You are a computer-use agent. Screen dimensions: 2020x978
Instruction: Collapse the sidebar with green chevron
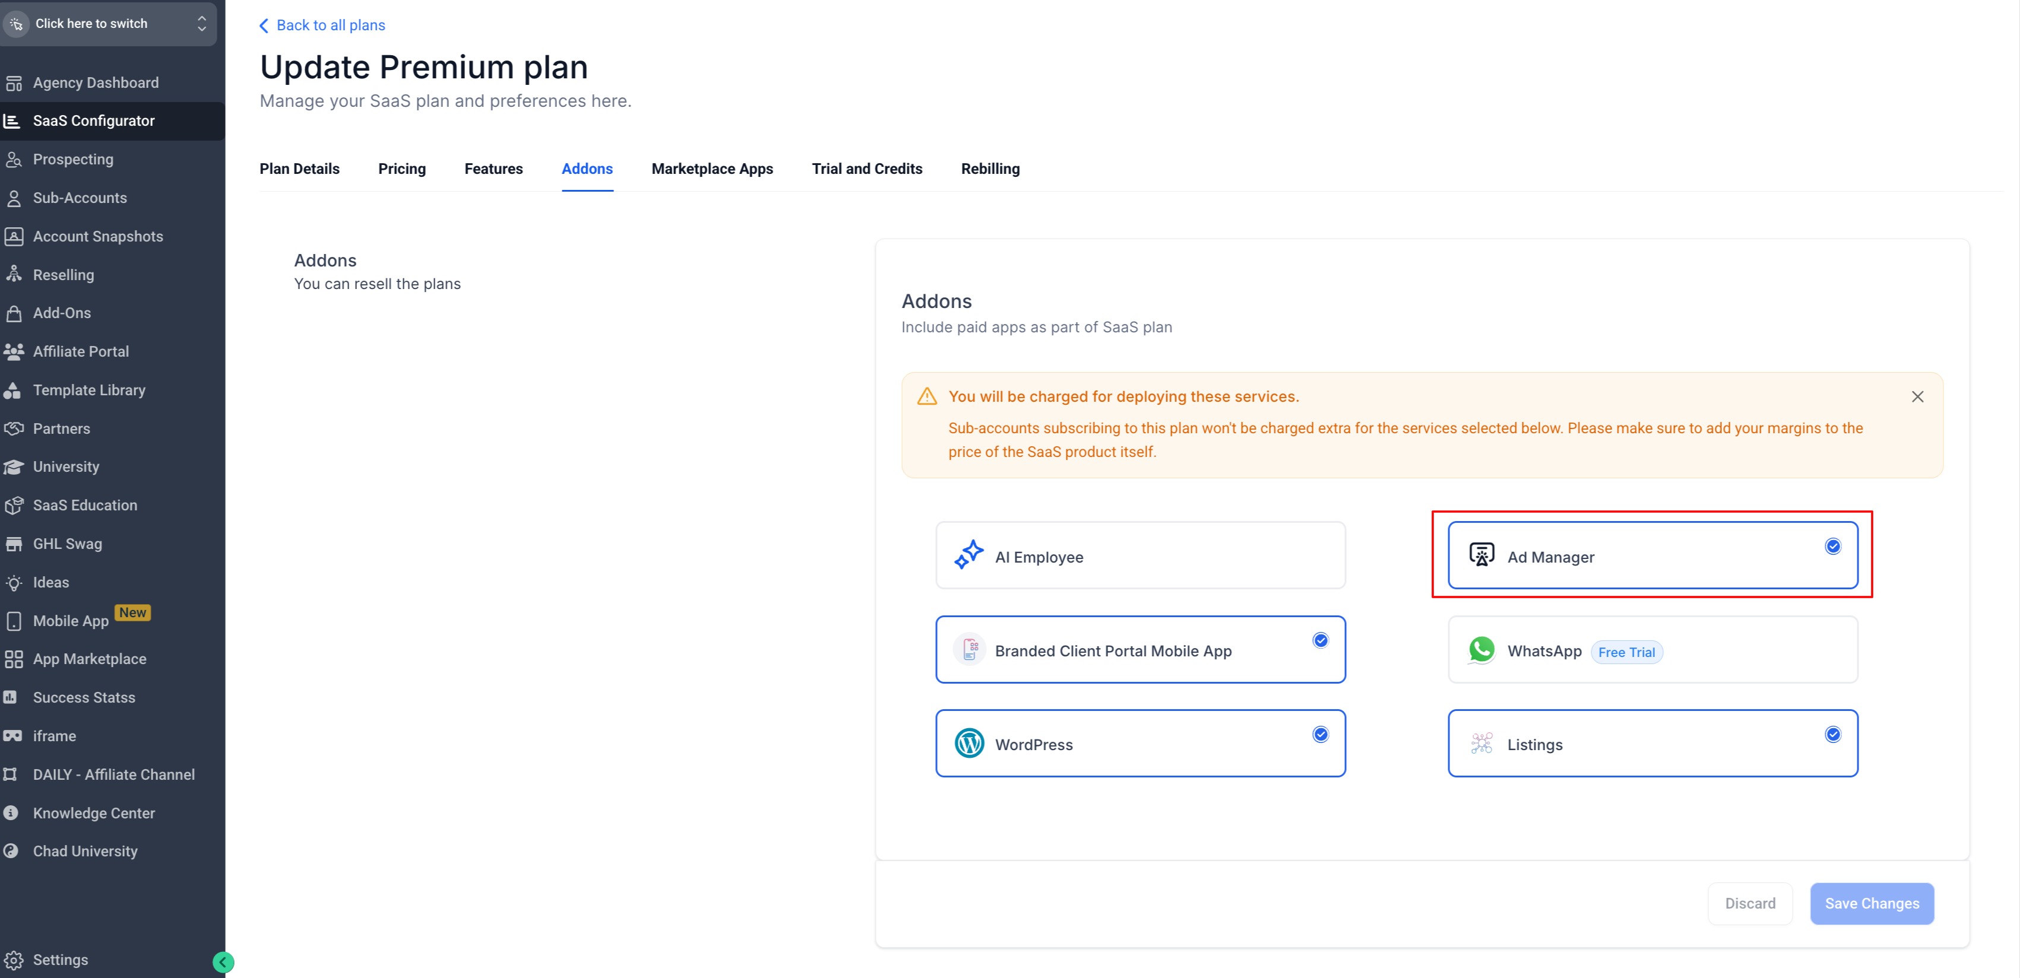pyautogui.click(x=223, y=961)
